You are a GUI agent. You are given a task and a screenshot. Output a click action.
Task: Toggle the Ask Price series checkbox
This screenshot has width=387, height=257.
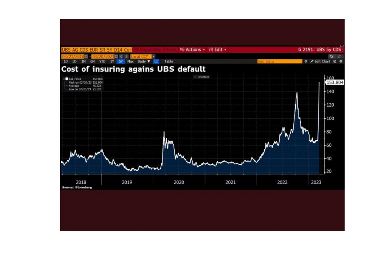tap(67, 79)
